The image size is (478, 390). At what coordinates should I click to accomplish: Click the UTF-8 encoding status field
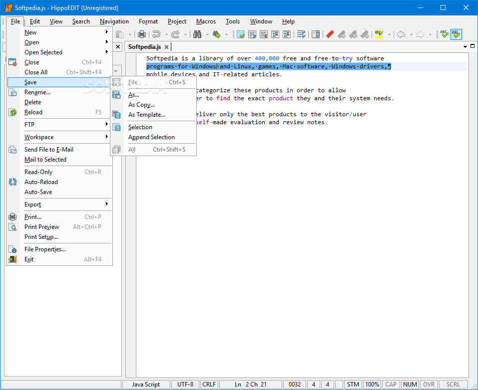(x=185, y=385)
